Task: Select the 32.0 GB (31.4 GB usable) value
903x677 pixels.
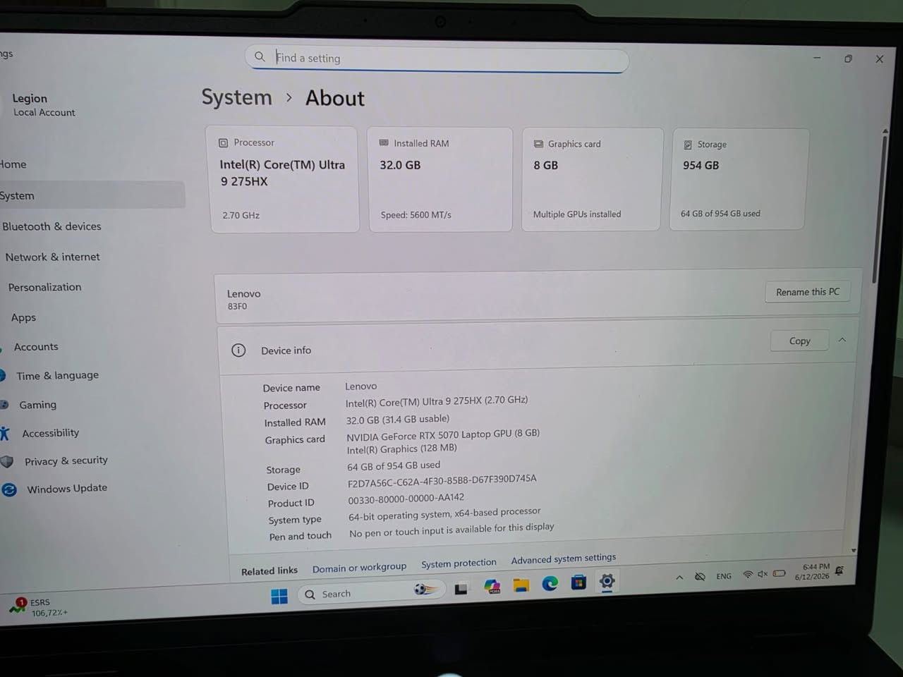Action: click(397, 419)
